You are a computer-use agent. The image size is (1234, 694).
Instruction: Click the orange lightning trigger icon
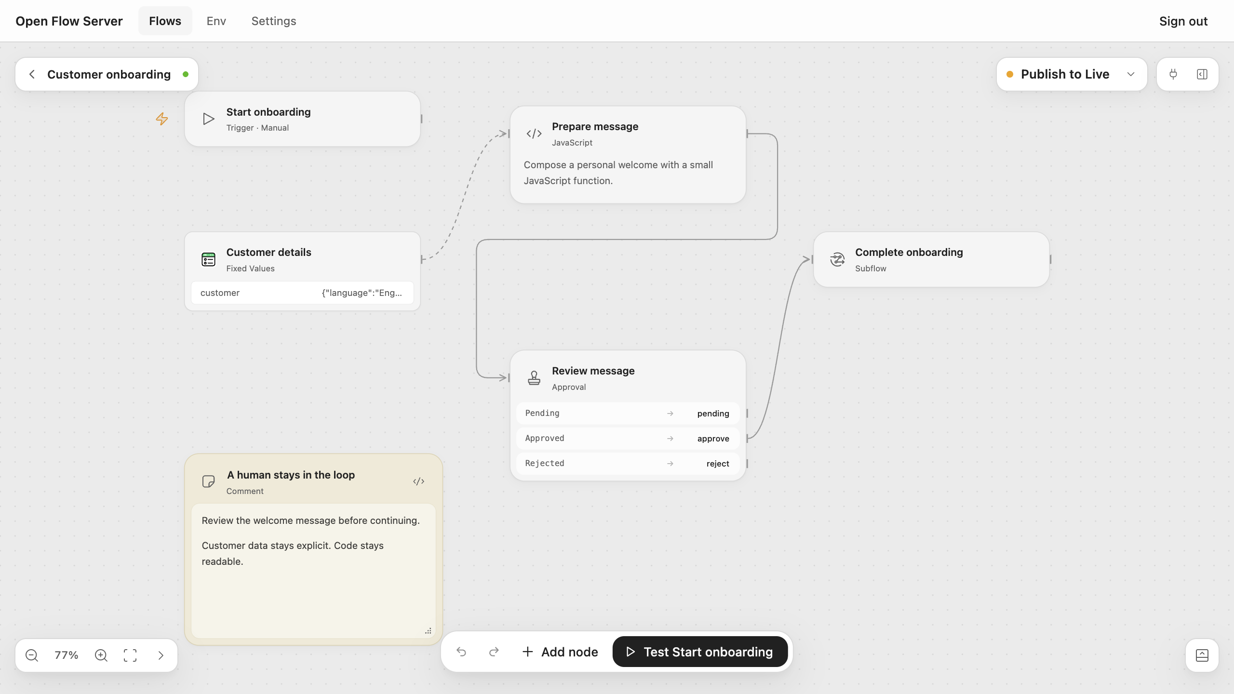click(162, 119)
